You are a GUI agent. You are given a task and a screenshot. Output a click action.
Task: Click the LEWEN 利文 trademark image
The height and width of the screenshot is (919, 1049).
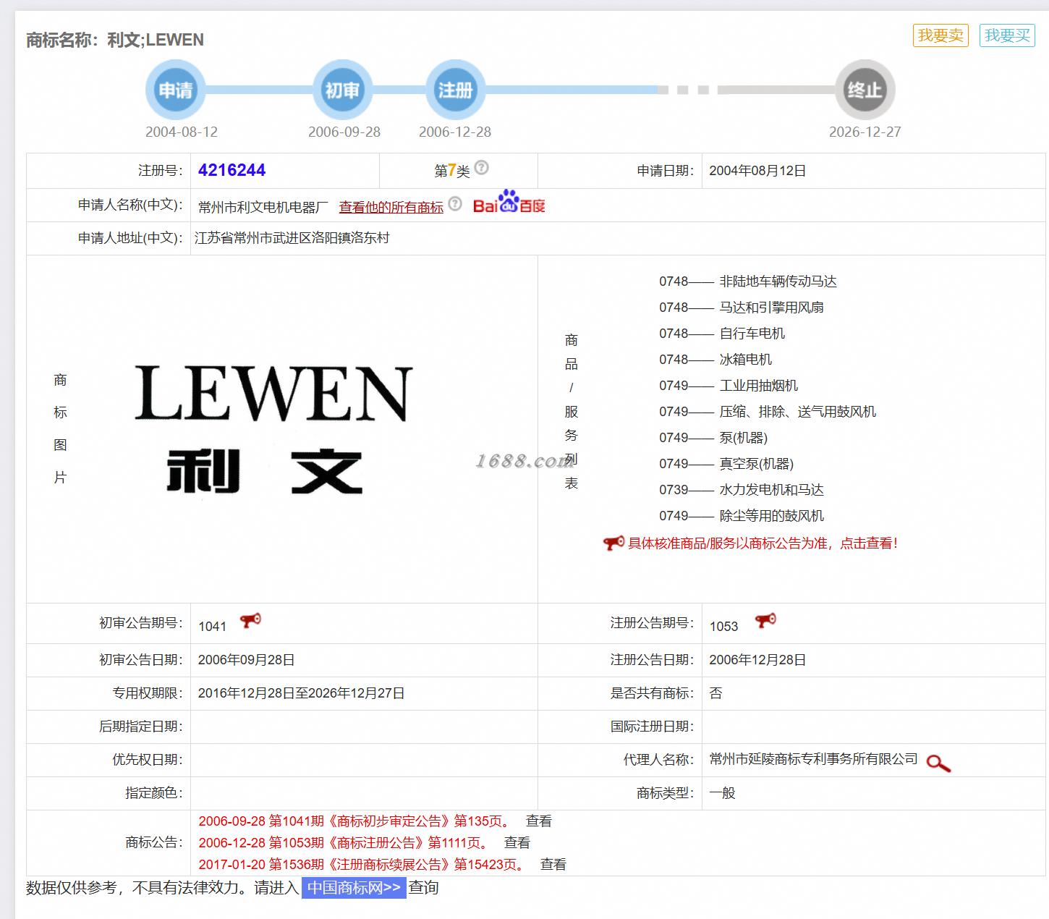(273, 429)
